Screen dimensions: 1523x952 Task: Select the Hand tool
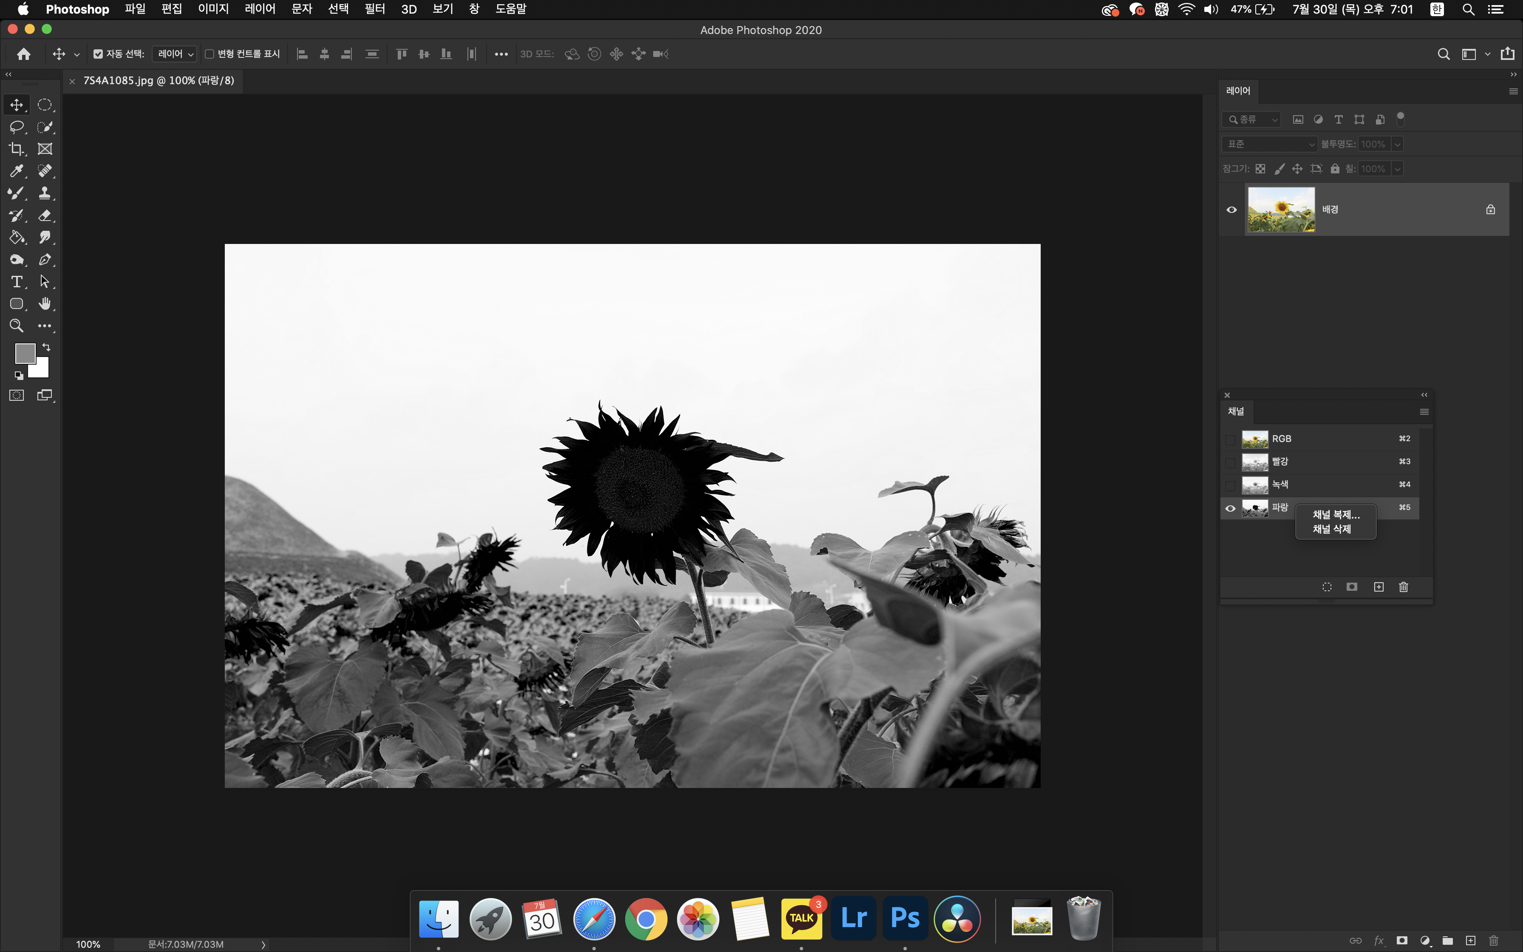pos(45,303)
